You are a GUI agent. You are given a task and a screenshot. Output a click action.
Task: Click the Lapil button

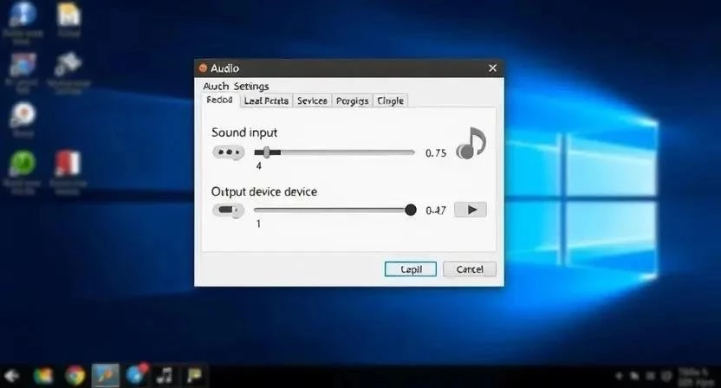click(411, 269)
